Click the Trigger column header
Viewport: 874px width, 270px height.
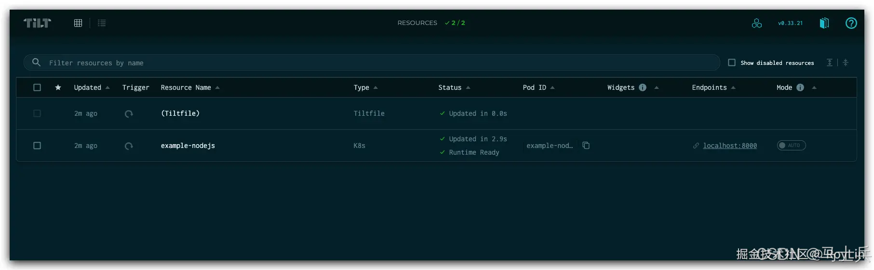click(135, 87)
